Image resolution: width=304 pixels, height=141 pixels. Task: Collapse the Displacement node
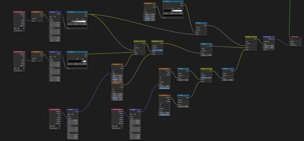click(264, 37)
